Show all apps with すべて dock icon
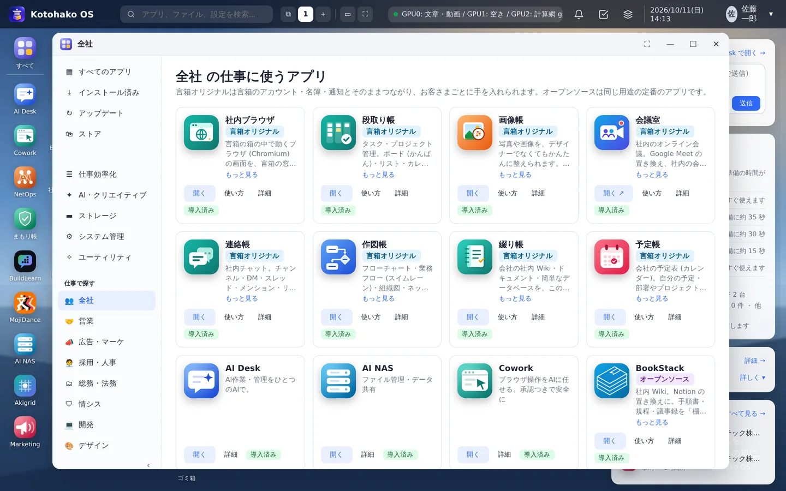Viewport: 786px width, 491px height. click(25, 49)
